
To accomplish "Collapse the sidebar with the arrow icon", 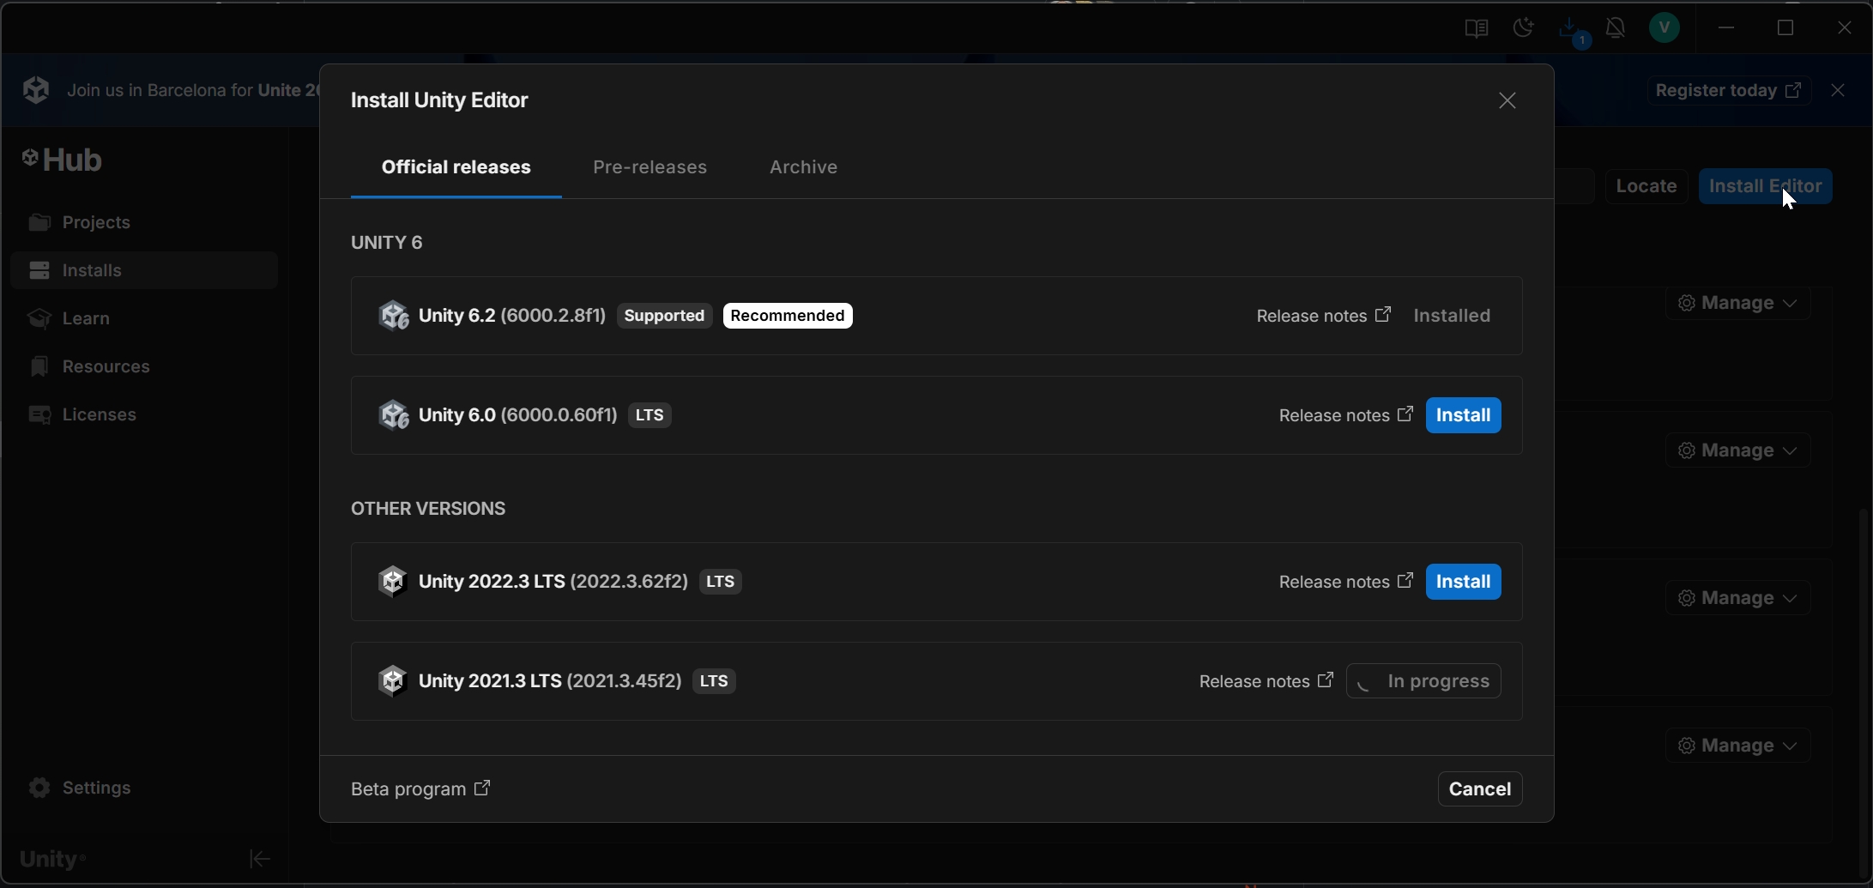I will (259, 859).
